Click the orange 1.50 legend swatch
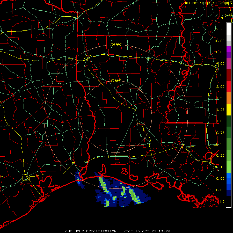Viewport: 233px width, 233px height. point(229,98)
